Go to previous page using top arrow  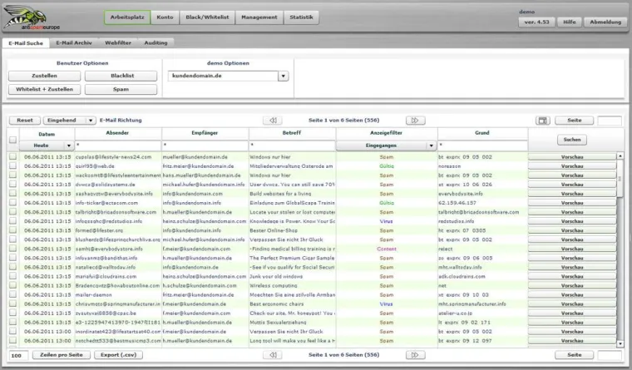click(x=274, y=121)
